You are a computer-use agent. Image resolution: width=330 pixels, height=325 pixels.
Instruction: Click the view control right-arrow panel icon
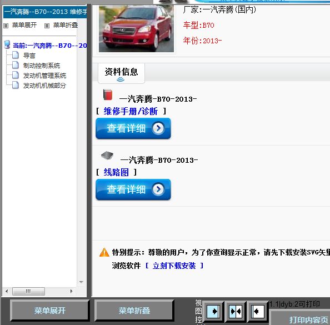tap(213, 311)
